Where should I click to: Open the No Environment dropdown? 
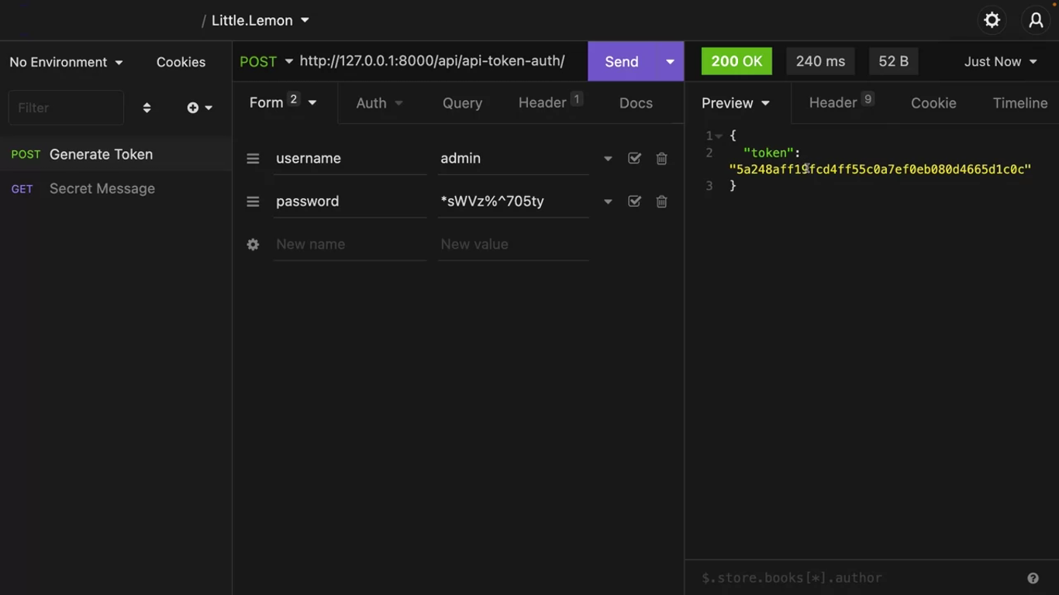pos(66,62)
